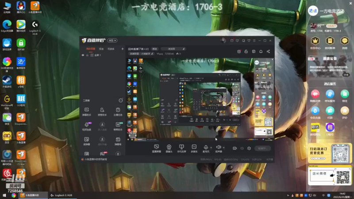Switch to the first scene tab (active)
Screen dimensions: 354x199
tap(91, 49)
